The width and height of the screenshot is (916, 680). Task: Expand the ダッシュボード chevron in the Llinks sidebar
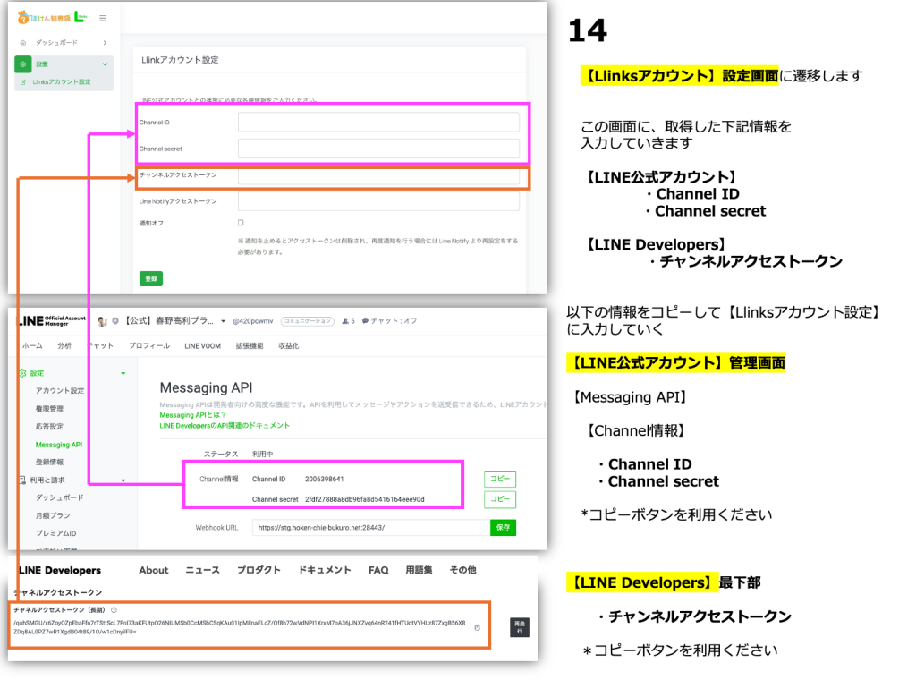[106, 43]
